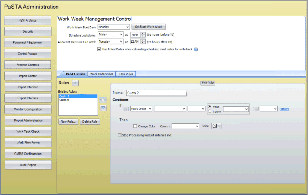Move selected rule up with the up arrow
Viewport: 308px width, 195px height.
[x=103, y=99]
